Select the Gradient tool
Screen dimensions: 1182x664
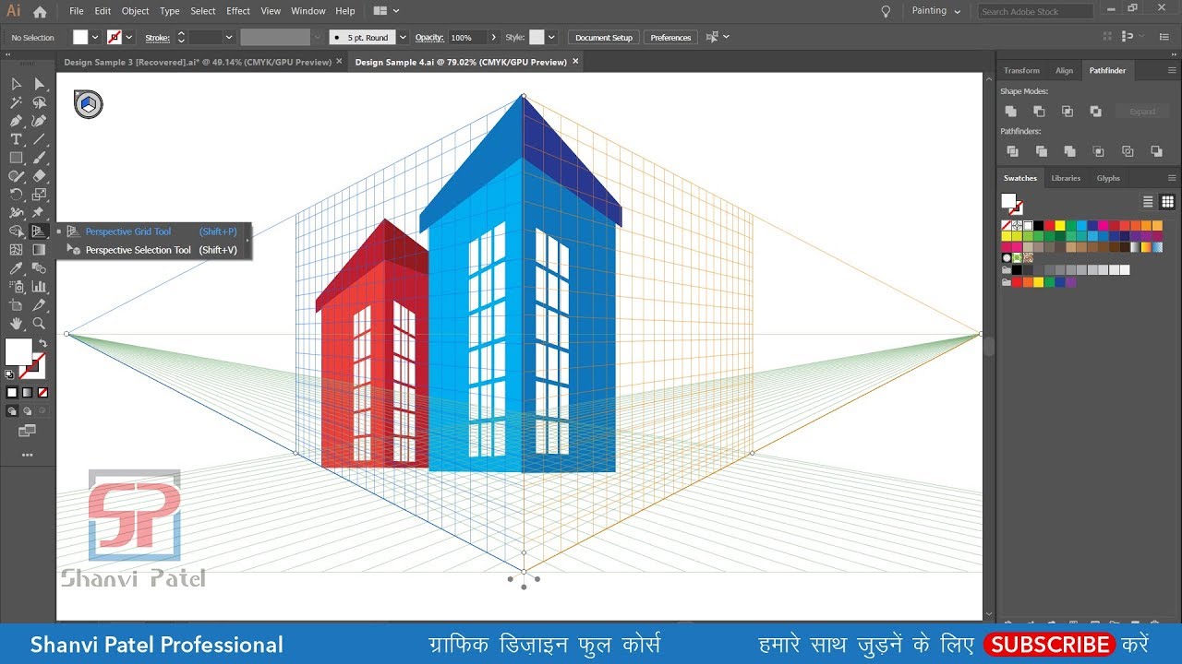coord(39,250)
